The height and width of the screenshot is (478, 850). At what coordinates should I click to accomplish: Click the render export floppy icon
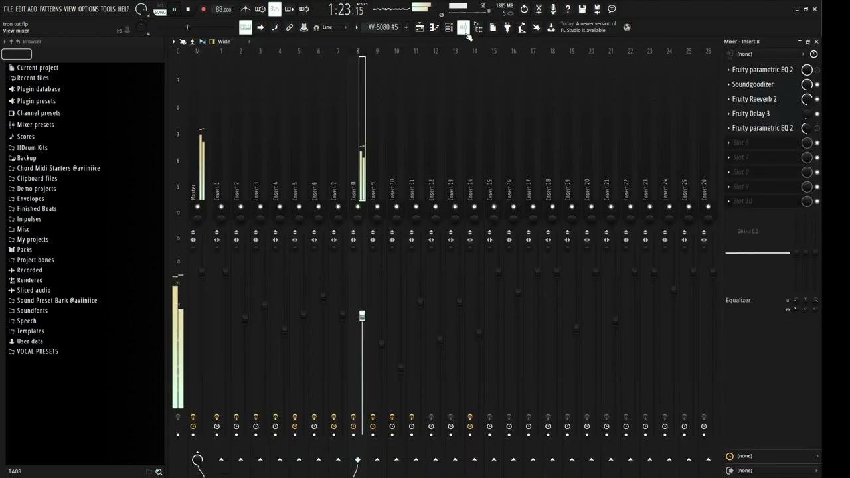[x=597, y=9]
